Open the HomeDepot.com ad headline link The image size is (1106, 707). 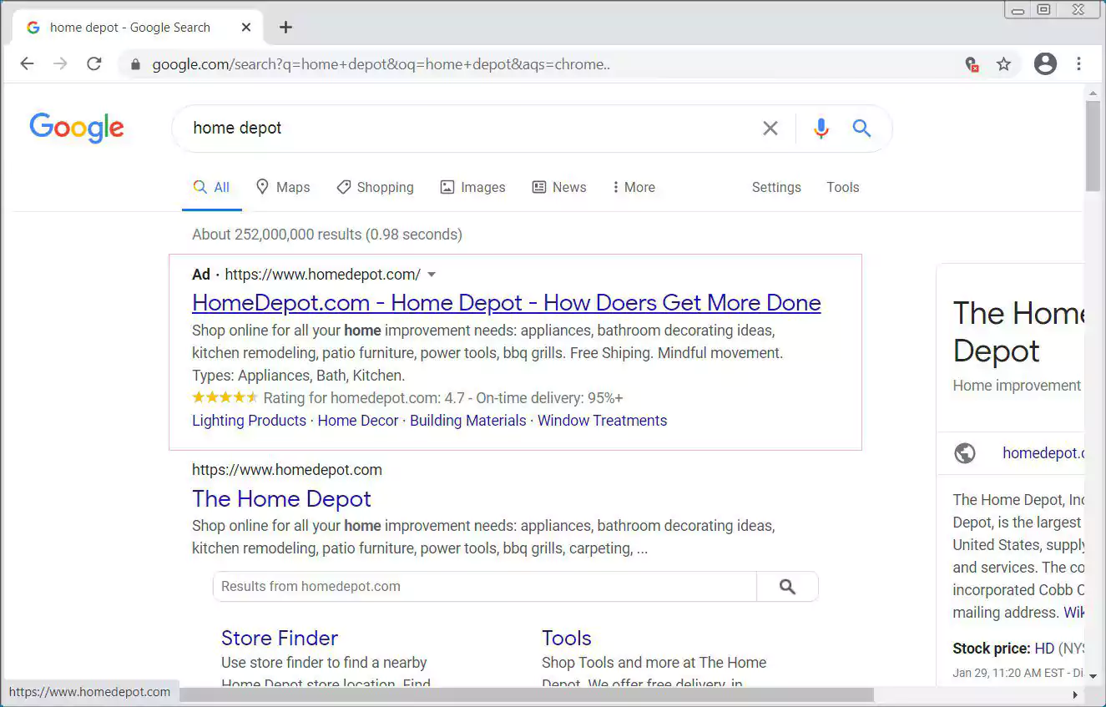click(x=507, y=302)
